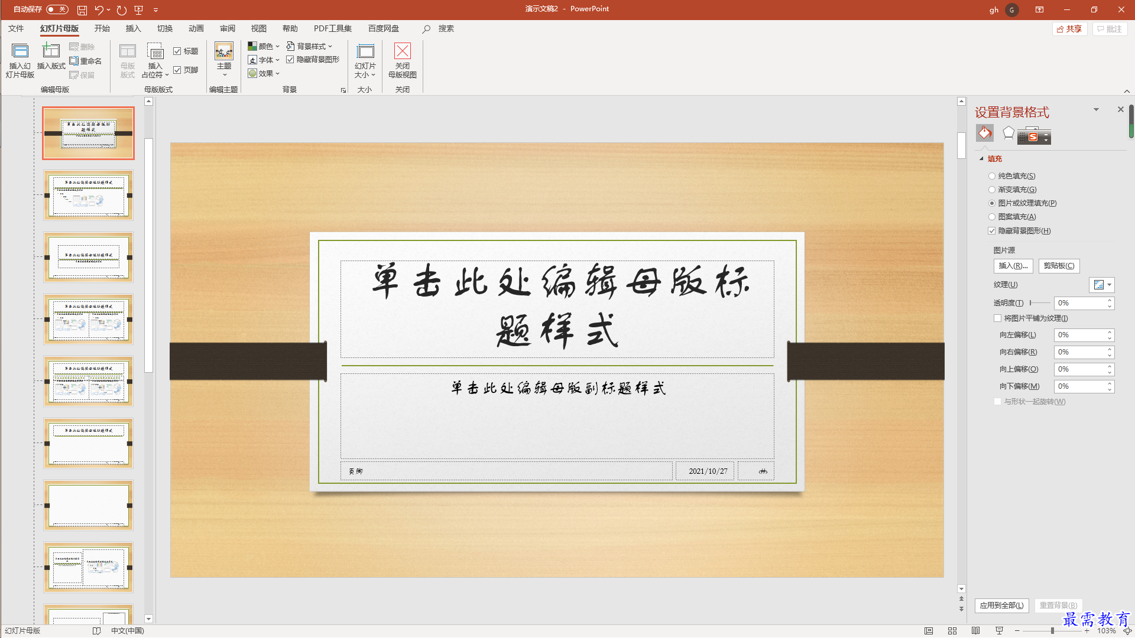
Task: Click Close Master View (关闭母版视图)
Action: pyautogui.click(x=403, y=60)
